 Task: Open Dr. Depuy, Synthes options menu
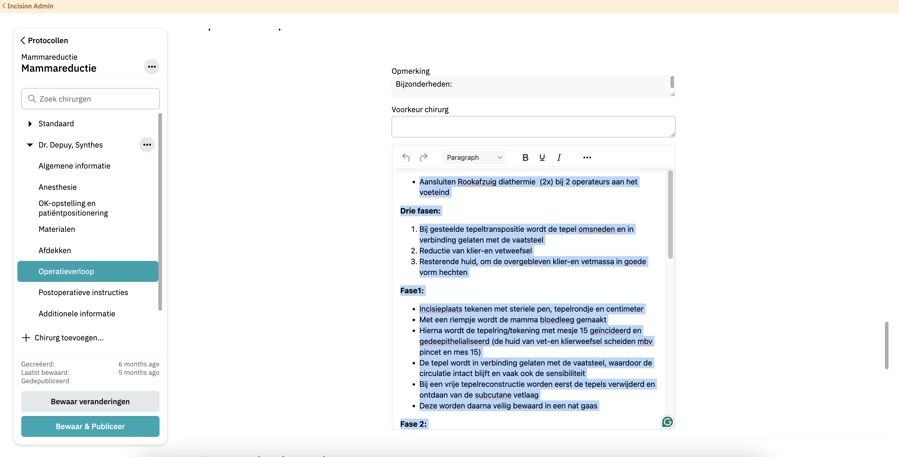[147, 145]
